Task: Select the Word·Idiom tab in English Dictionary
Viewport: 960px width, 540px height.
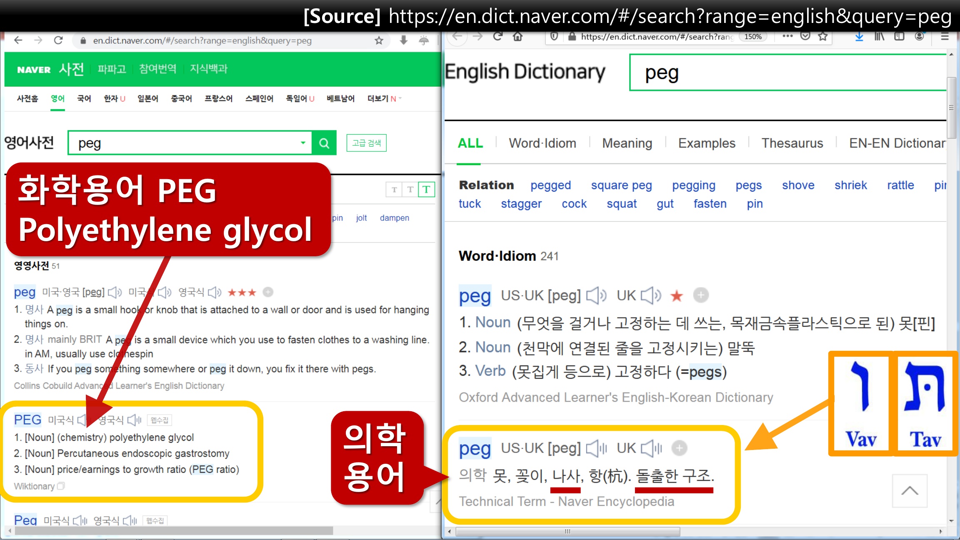Action: coord(542,143)
